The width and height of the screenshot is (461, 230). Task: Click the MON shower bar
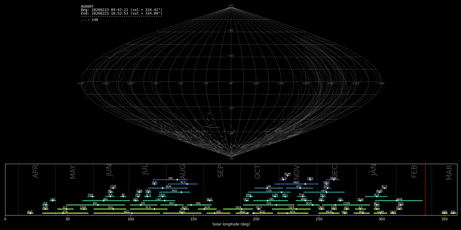[329, 213]
